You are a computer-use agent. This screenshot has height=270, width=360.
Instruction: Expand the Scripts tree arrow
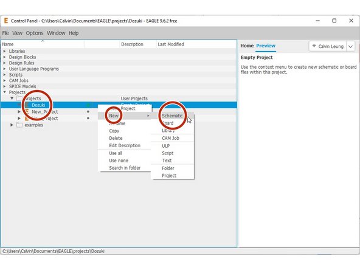5,75
